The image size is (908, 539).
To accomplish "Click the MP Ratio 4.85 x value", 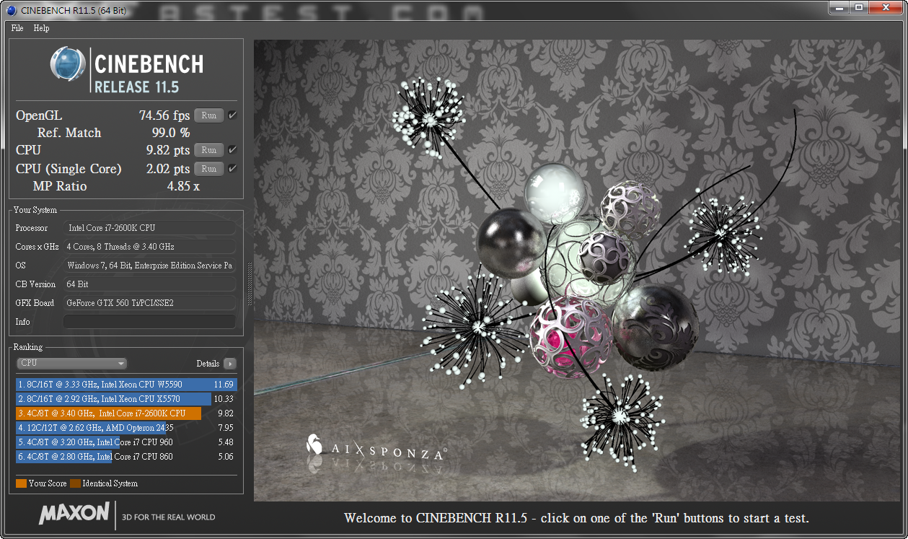I will (x=183, y=186).
